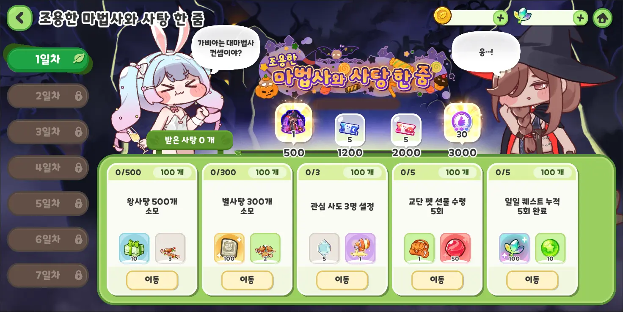This screenshot has width=623, height=312.
Task: Select the 1일차 day tab
Action: pyautogui.click(x=48, y=60)
